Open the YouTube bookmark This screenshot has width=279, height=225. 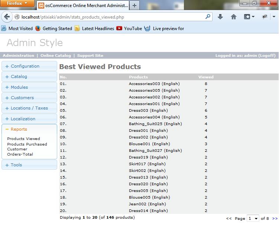(x=129, y=29)
